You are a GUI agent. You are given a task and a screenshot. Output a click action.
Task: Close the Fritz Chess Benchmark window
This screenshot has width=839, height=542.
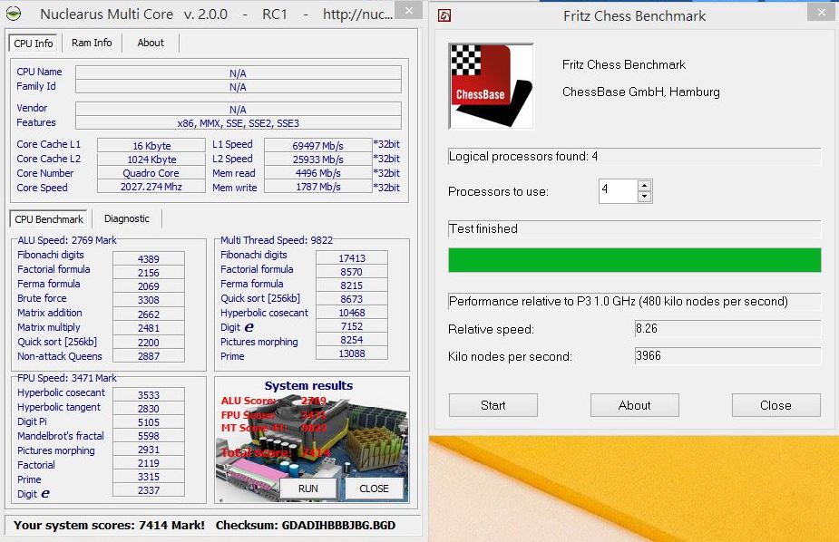[x=822, y=12]
